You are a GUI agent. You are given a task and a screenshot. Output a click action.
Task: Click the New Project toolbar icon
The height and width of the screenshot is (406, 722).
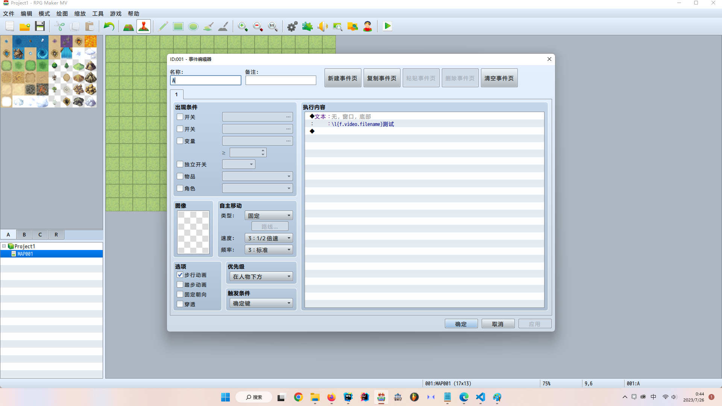(10, 26)
